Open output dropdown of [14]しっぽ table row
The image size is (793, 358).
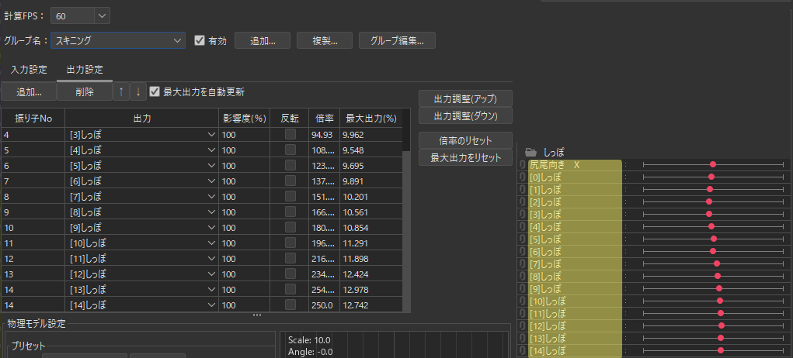[212, 305]
